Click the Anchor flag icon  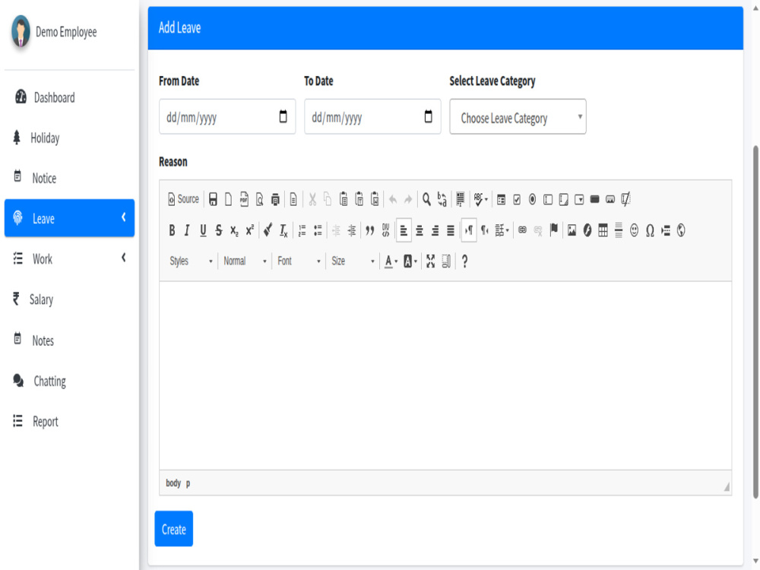tap(553, 231)
